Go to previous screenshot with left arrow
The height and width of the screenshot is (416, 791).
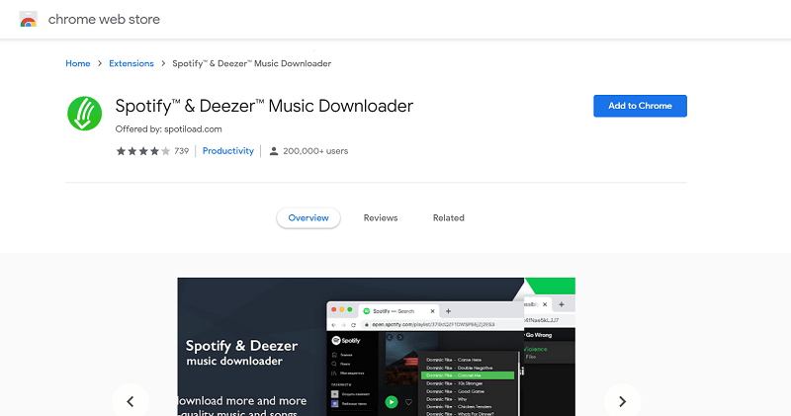(x=131, y=401)
